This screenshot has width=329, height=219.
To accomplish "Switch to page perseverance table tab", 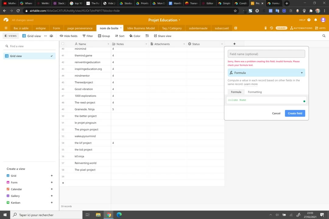I will (x=80, y=28).
